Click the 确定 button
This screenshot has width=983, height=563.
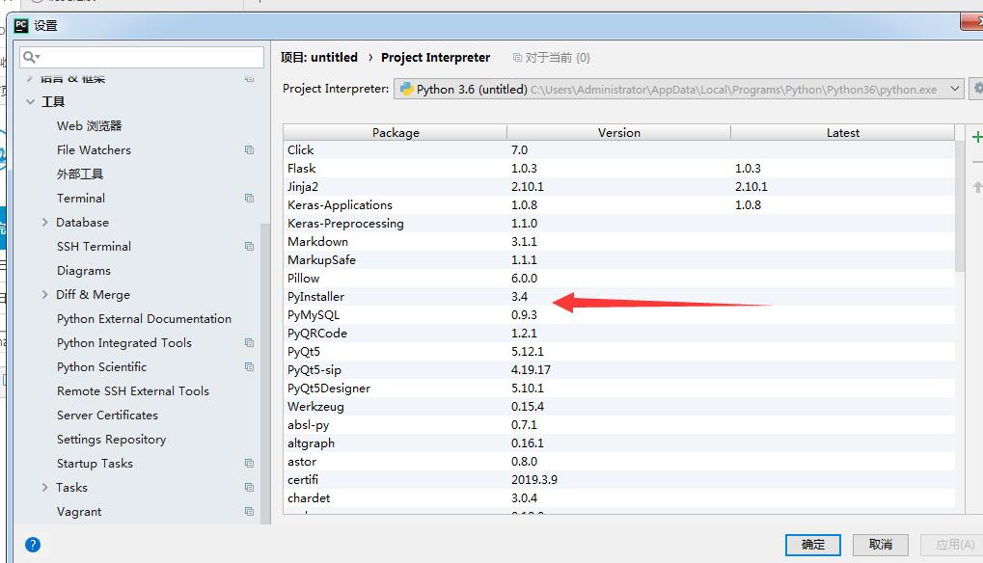[x=812, y=545]
